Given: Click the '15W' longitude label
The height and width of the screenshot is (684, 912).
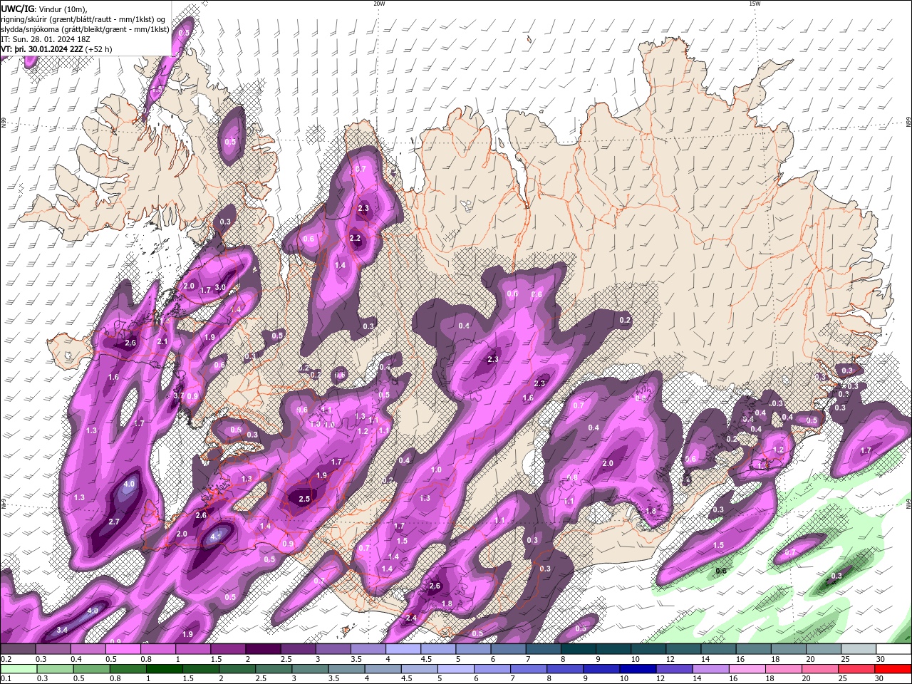Looking at the screenshot, I should click(755, 4).
